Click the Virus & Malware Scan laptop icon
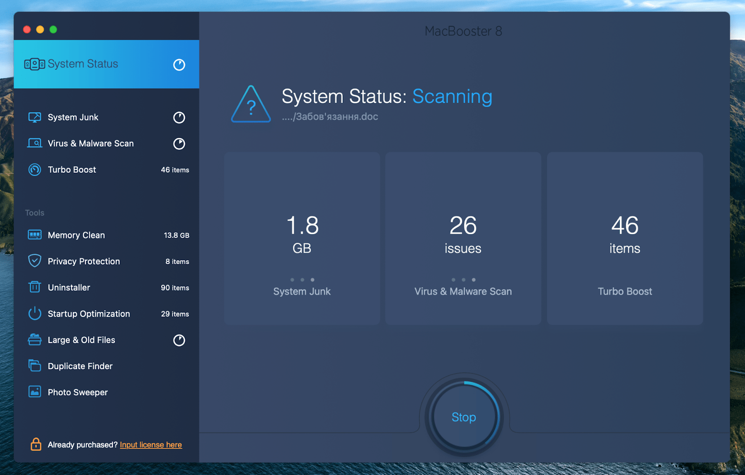This screenshot has width=745, height=475. point(34,143)
